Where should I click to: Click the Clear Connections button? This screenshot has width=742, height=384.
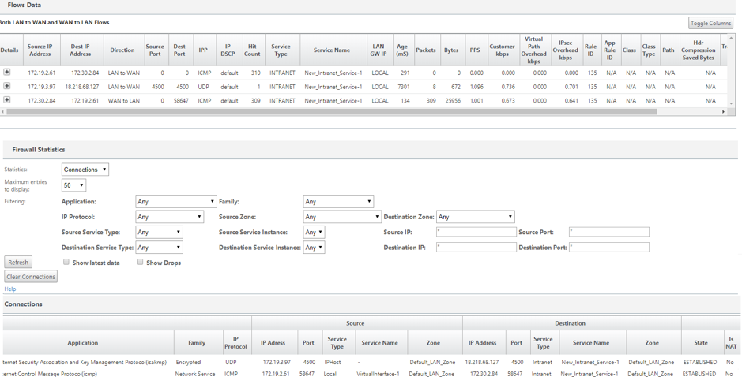(x=31, y=277)
